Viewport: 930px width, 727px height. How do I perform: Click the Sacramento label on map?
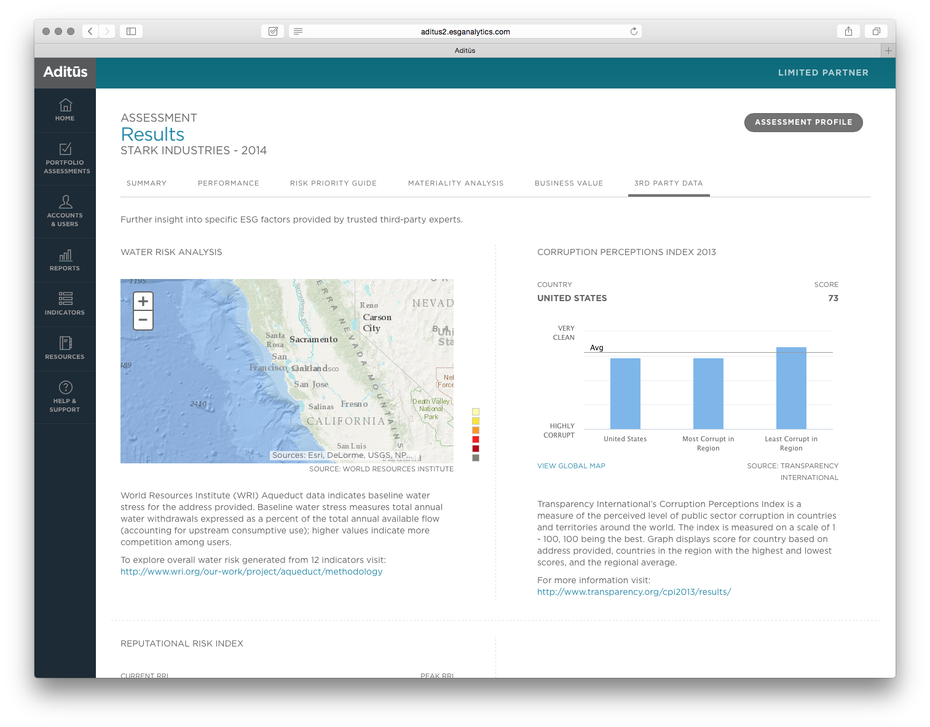pyautogui.click(x=313, y=339)
